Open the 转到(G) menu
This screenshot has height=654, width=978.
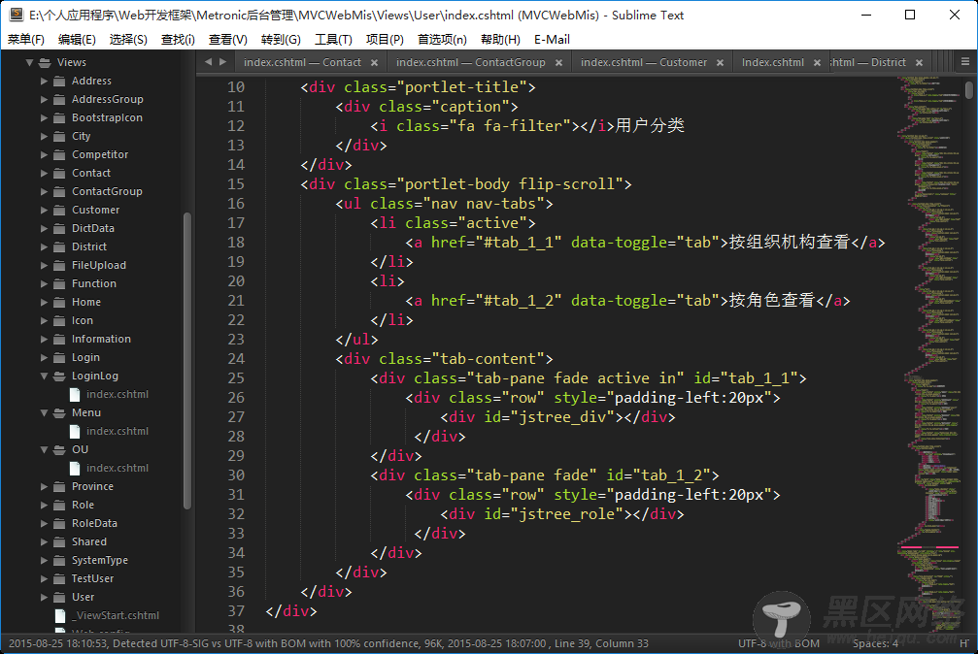281,39
